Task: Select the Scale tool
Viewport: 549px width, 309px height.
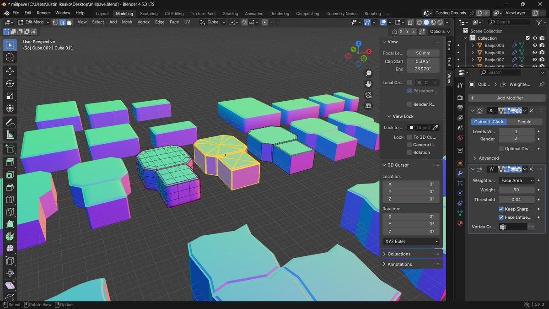Action: (x=10, y=96)
